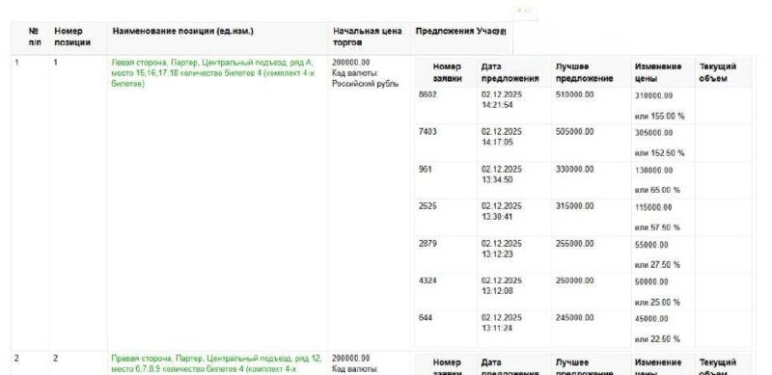Image resolution: width=772 pixels, height=375 pixels.
Task: Click the offer date 02.12.2025 14:17:05
Action: tap(501, 137)
